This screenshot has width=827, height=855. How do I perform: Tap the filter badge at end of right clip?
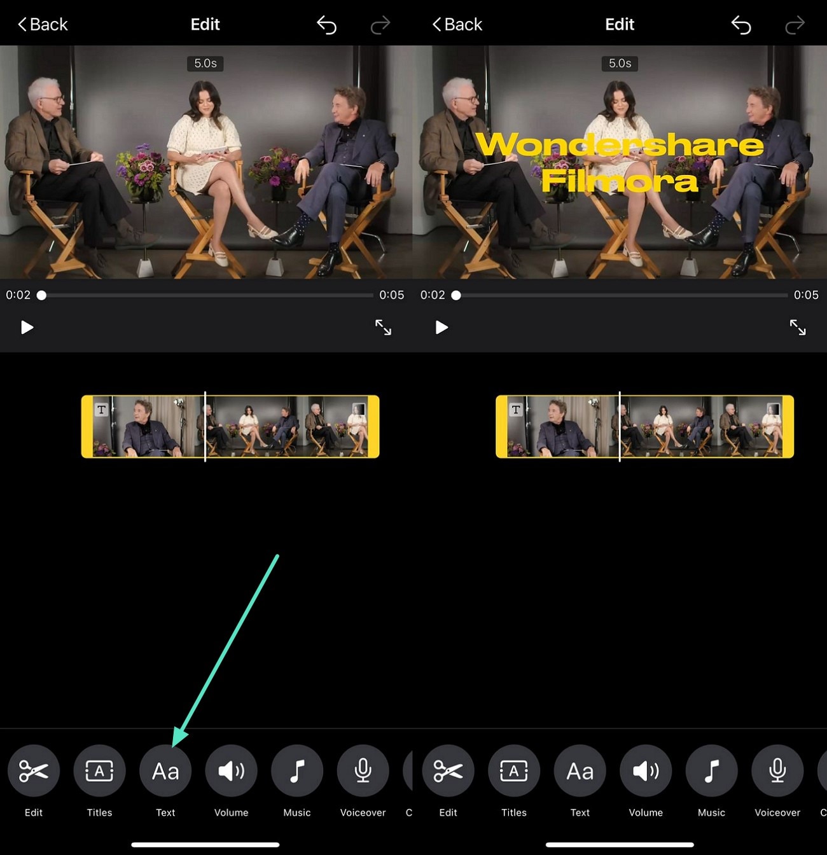pyautogui.click(x=774, y=409)
